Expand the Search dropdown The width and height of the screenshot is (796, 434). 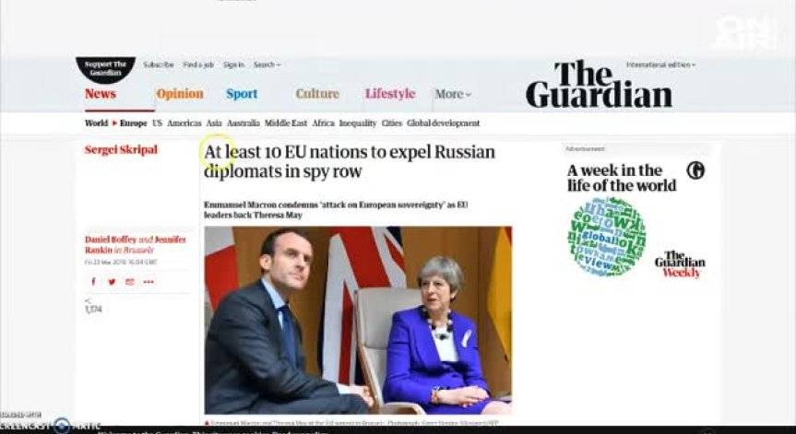[x=267, y=65]
